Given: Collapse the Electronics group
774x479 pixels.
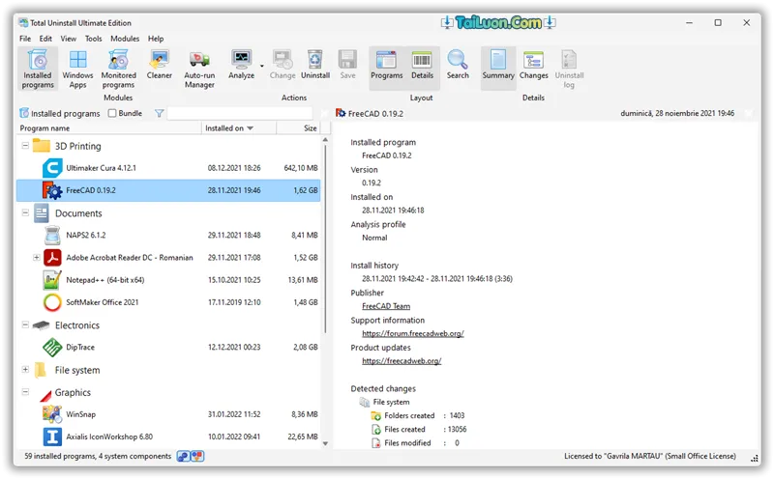Looking at the screenshot, I should (25, 324).
